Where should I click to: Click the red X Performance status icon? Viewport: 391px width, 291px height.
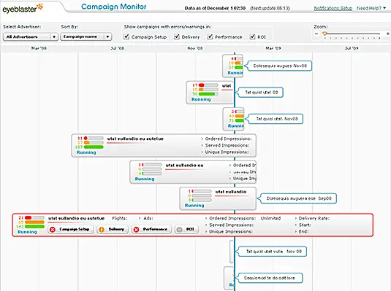136,230
